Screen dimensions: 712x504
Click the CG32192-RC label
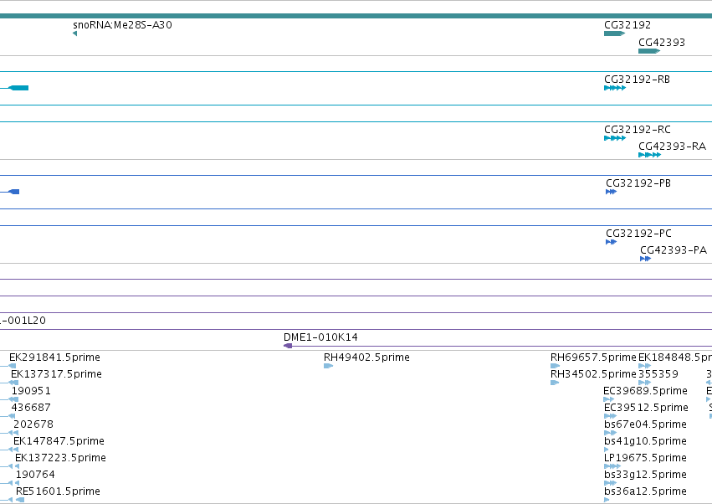637,130
